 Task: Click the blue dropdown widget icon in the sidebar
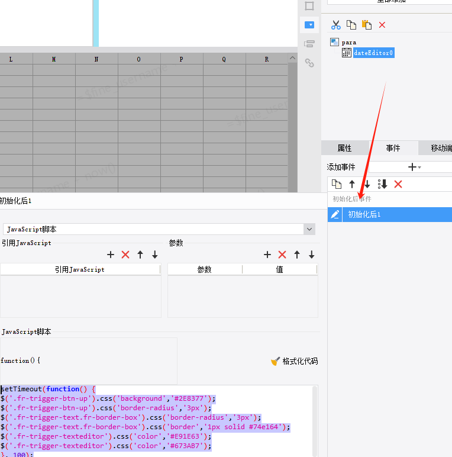(309, 25)
